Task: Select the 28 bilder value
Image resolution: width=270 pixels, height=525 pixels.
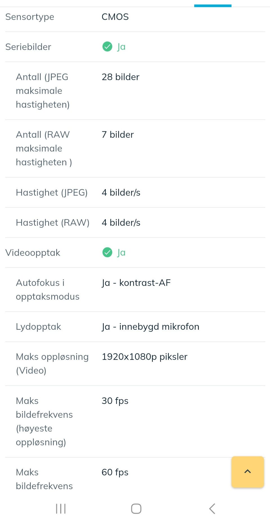Action: pyautogui.click(x=120, y=77)
